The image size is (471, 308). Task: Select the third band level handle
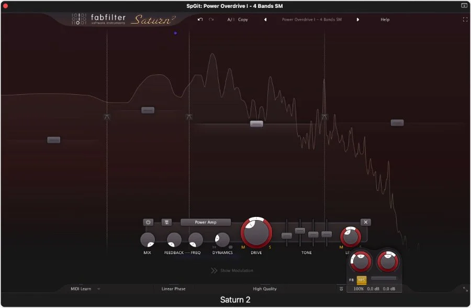pos(256,124)
